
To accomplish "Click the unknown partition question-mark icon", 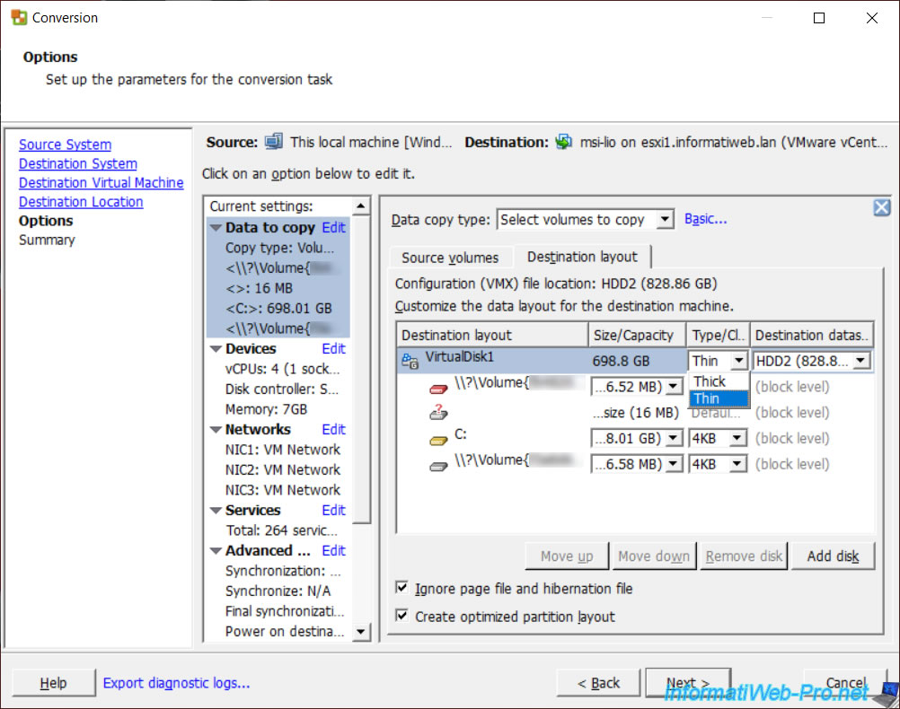I will 438,413.
